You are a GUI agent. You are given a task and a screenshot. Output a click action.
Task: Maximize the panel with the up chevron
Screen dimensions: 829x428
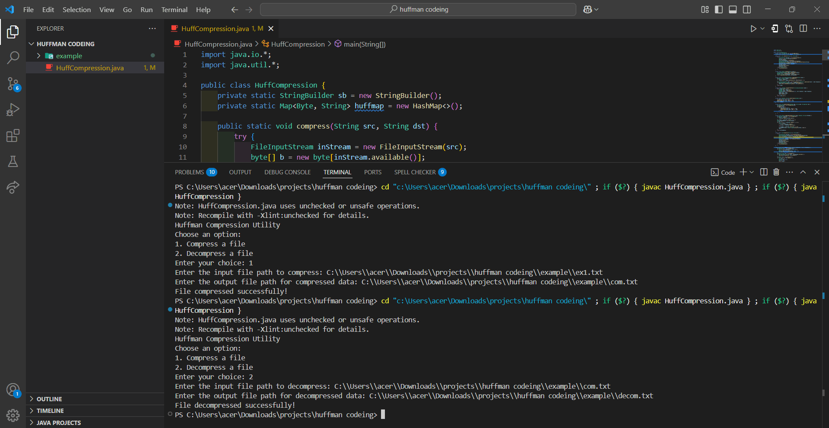point(803,172)
